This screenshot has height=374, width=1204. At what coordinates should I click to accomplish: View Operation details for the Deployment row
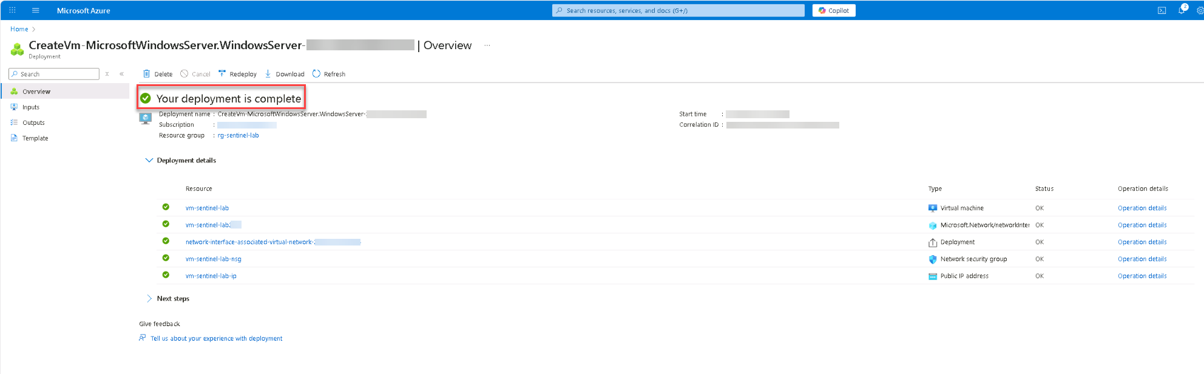tap(1142, 242)
